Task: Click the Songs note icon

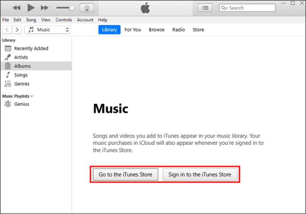Action: pos(8,75)
